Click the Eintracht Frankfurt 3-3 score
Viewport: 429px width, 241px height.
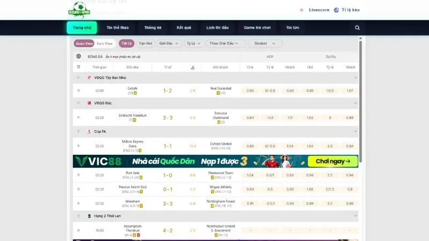(x=167, y=118)
